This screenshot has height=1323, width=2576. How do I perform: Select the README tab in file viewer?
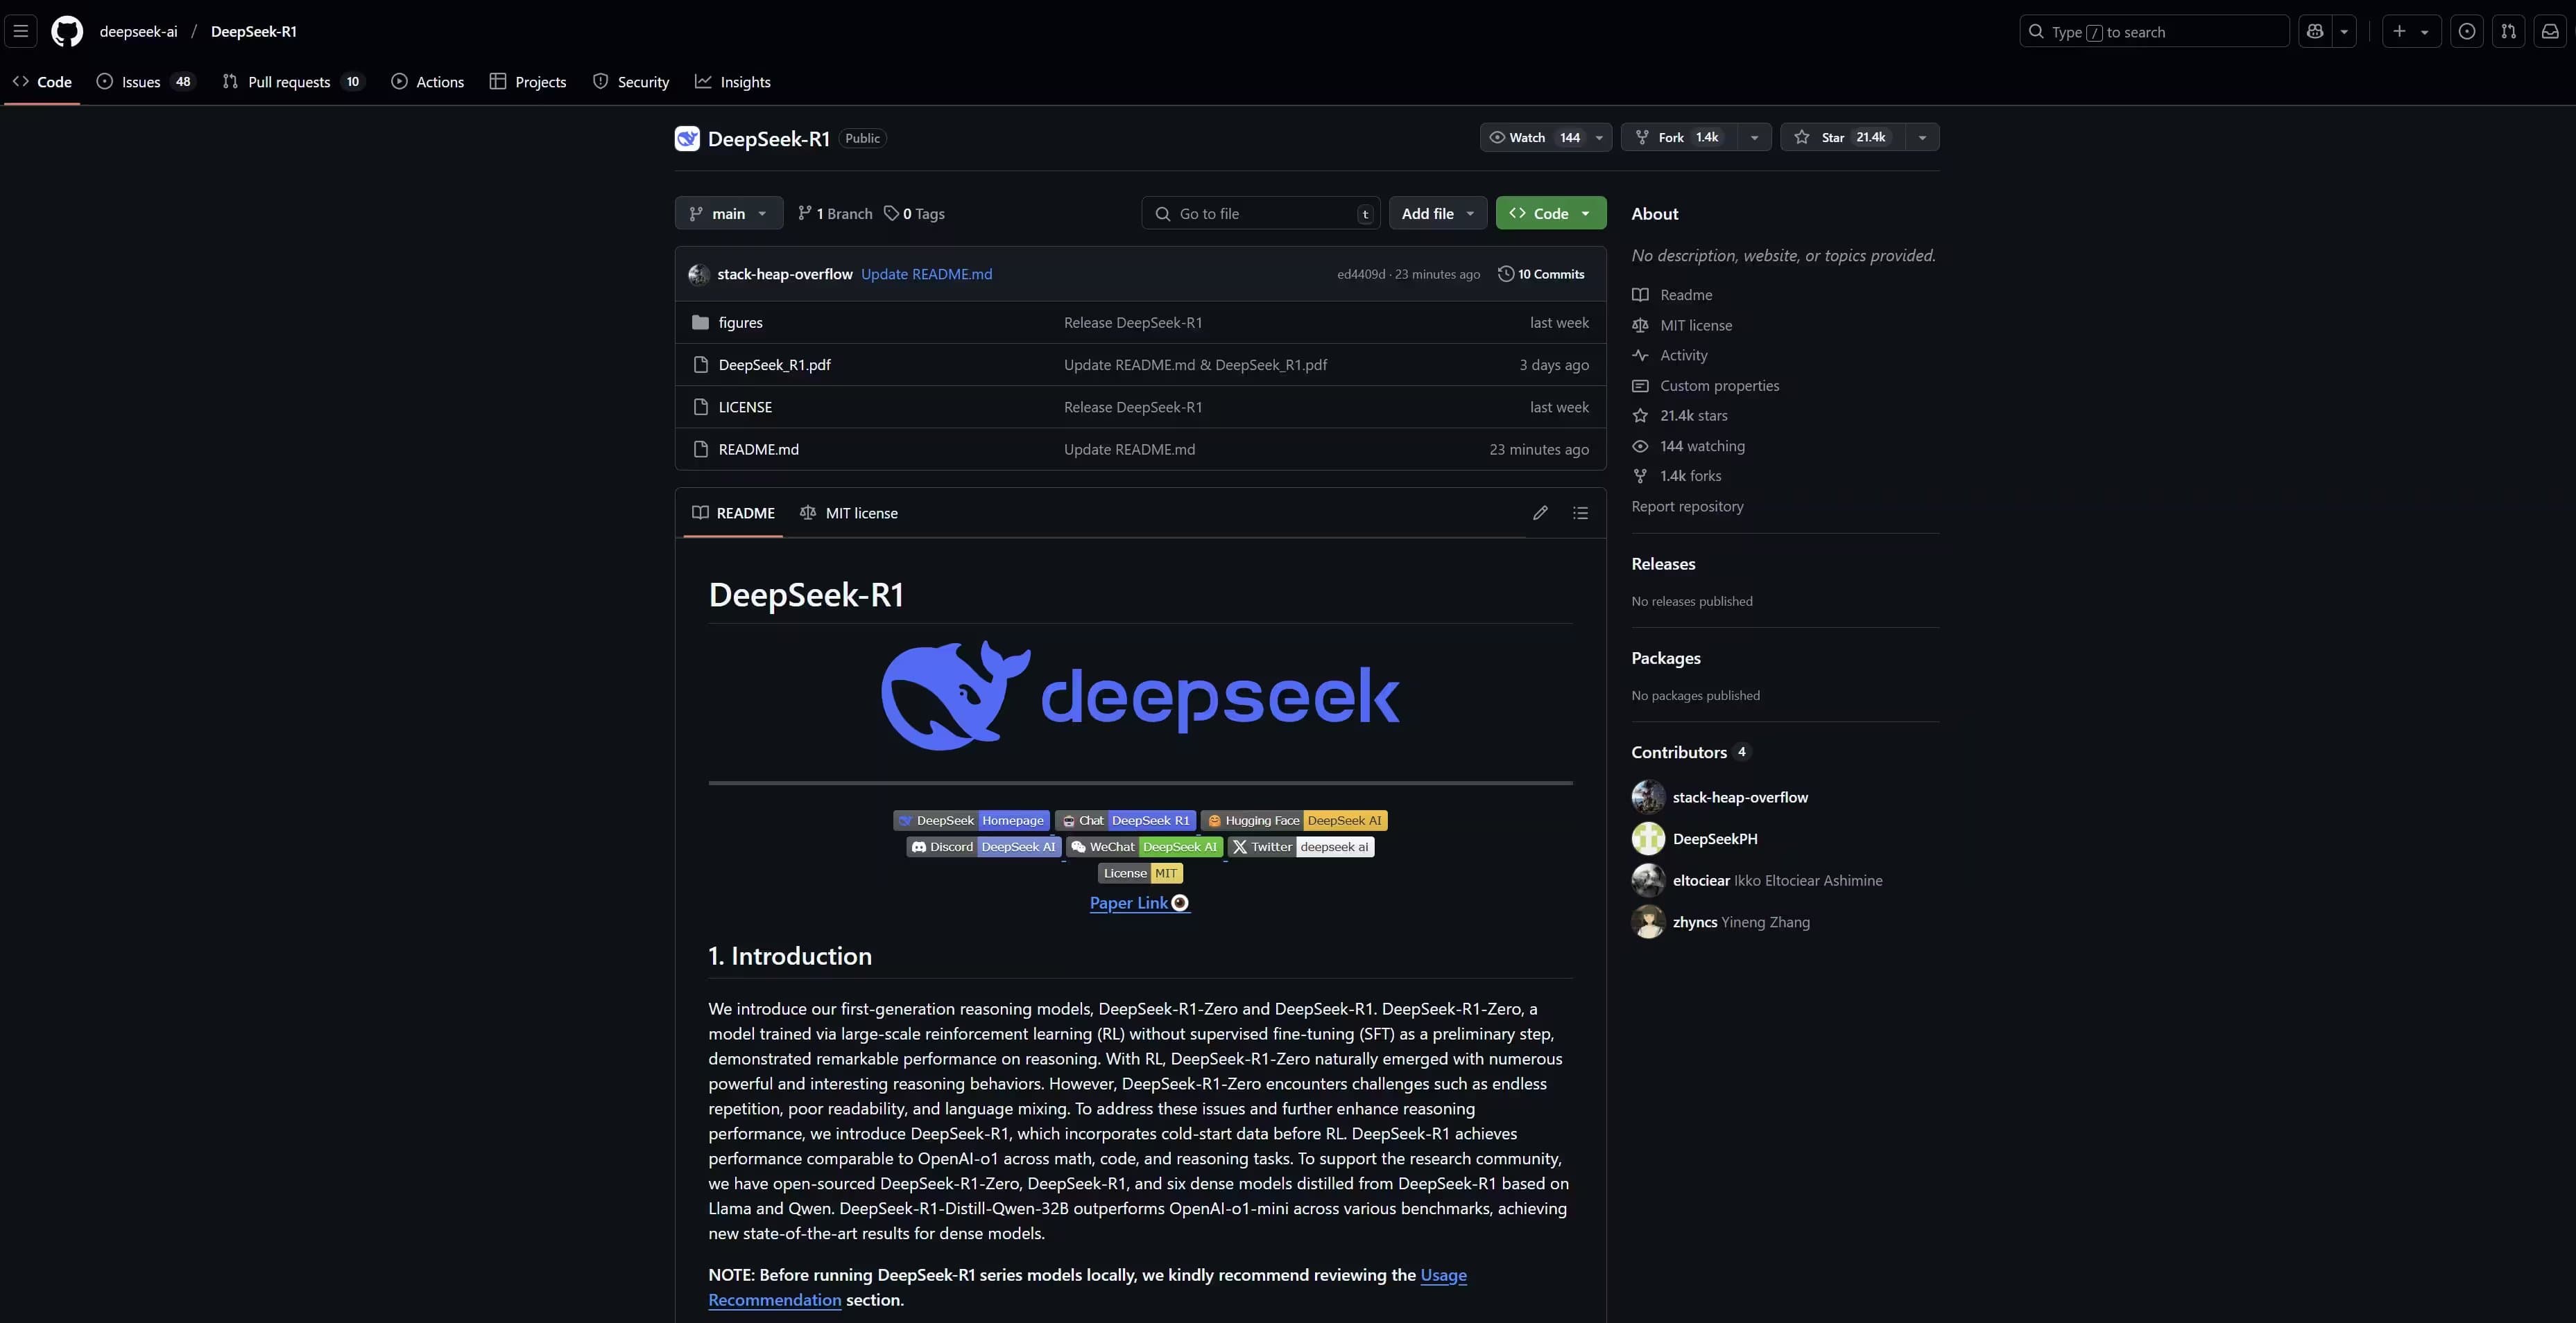point(733,513)
